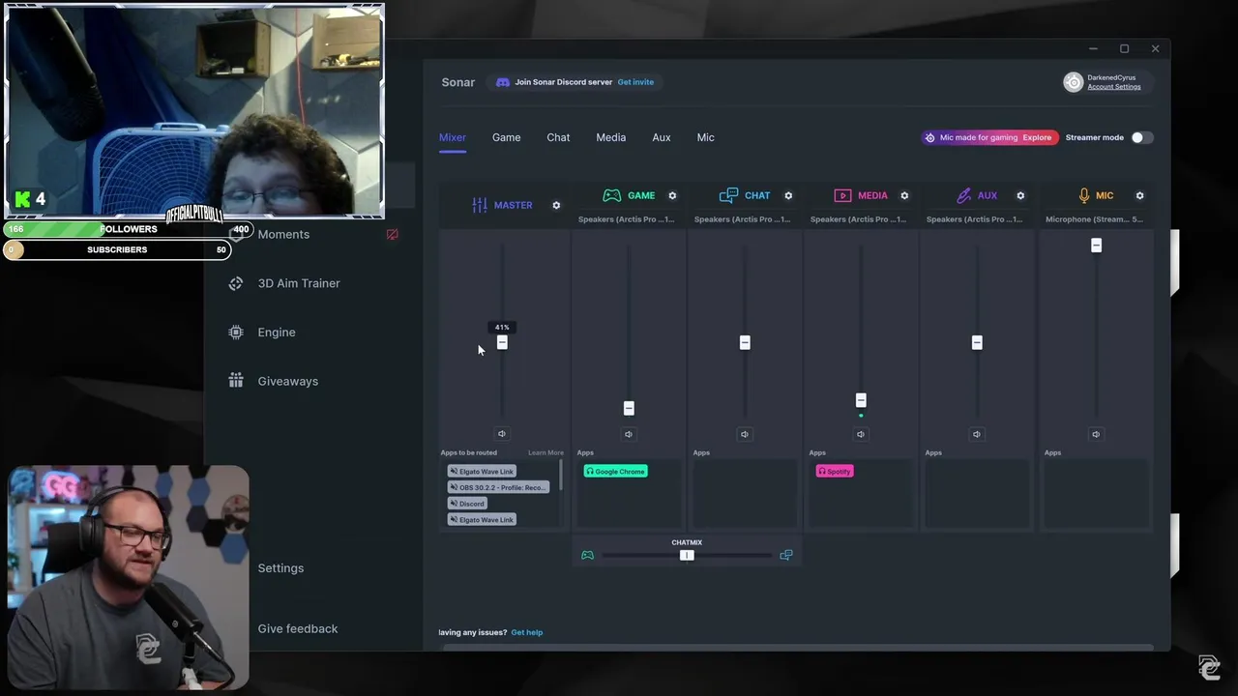
Task: Open Account Settings link
Action: click(1114, 87)
